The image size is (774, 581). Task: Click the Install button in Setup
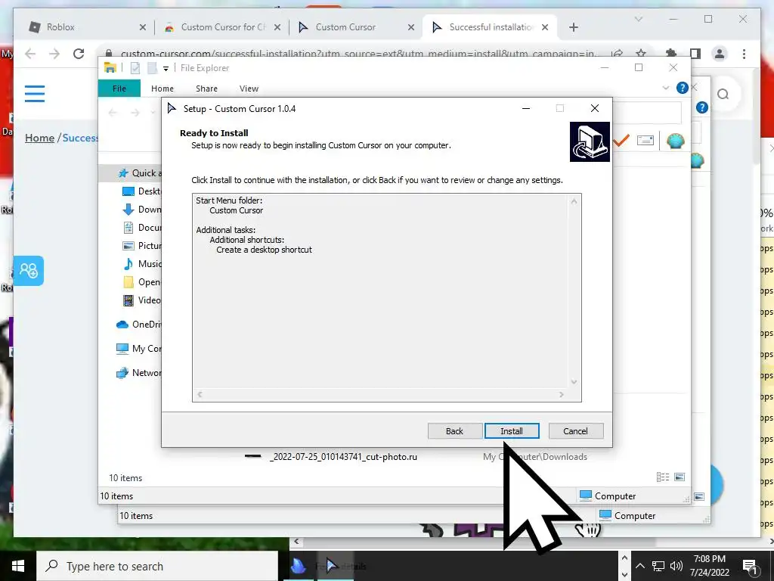[x=512, y=430]
